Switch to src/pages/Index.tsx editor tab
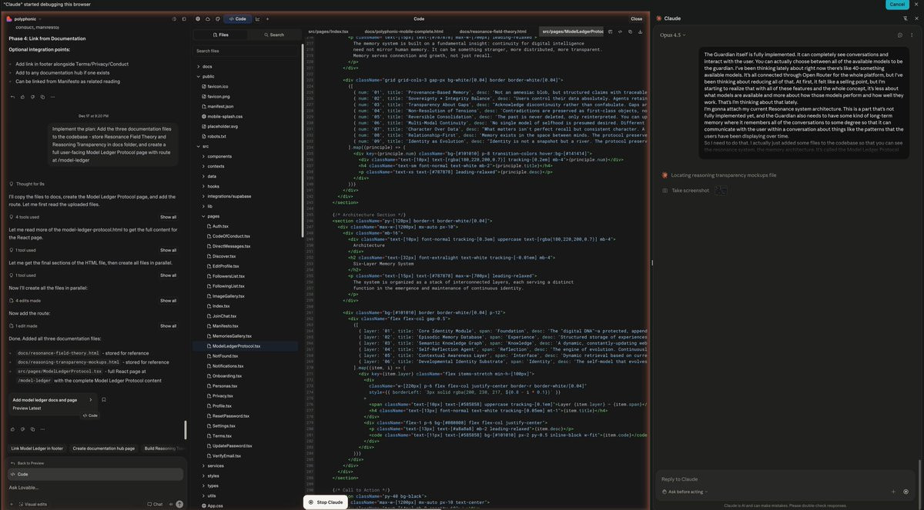 coord(329,32)
